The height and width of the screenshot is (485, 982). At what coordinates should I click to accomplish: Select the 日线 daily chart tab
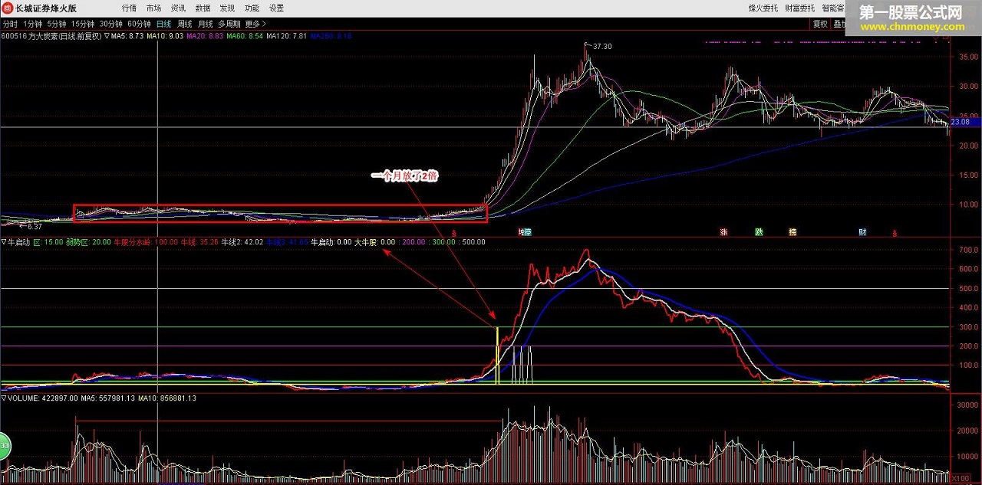[163, 24]
